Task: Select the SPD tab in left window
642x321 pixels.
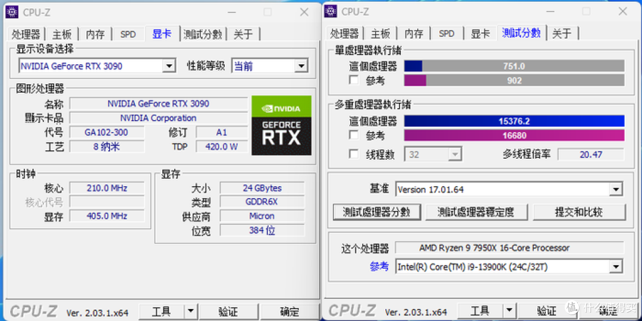Action: coord(128,34)
